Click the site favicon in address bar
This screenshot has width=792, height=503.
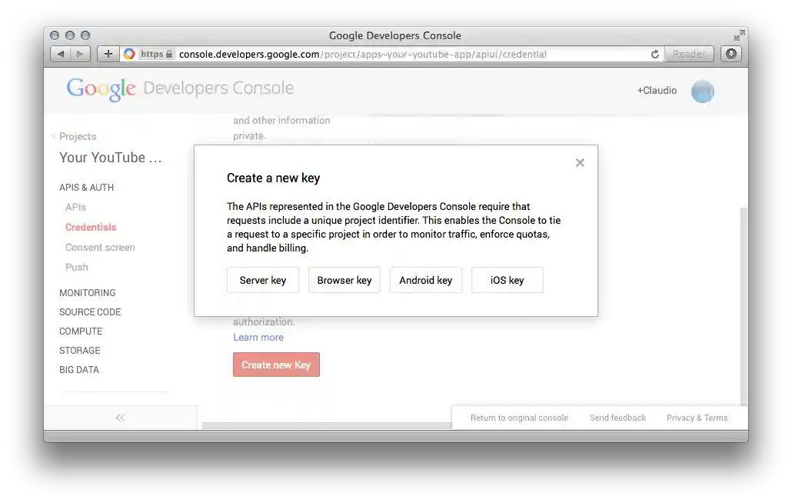click(129, 54)
